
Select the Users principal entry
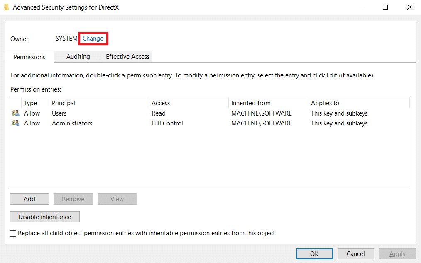coord(59,113)
